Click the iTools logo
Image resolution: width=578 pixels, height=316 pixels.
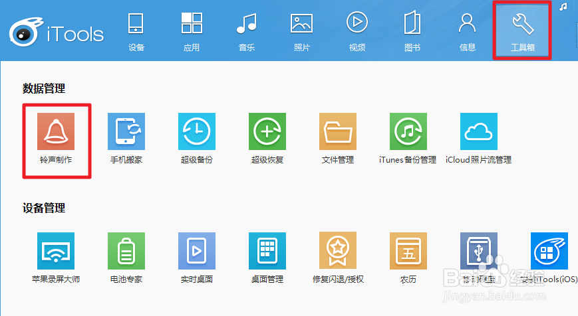click(56, 32)
